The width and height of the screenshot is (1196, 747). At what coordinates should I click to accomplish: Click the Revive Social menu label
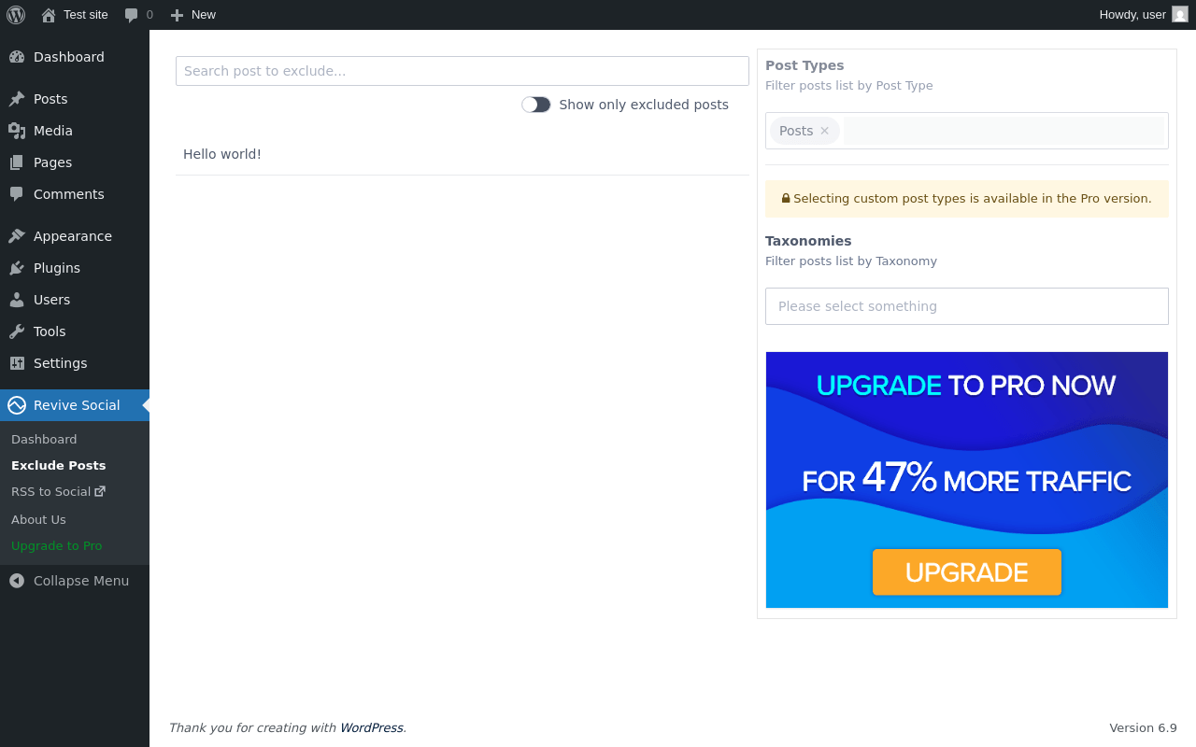(x=77, y=405)
